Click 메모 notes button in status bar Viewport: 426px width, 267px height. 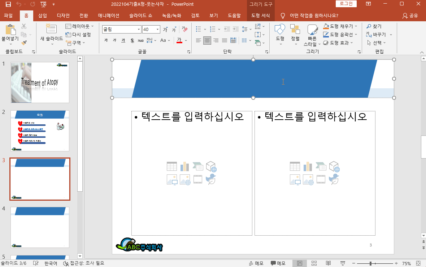tap(256, 263)
